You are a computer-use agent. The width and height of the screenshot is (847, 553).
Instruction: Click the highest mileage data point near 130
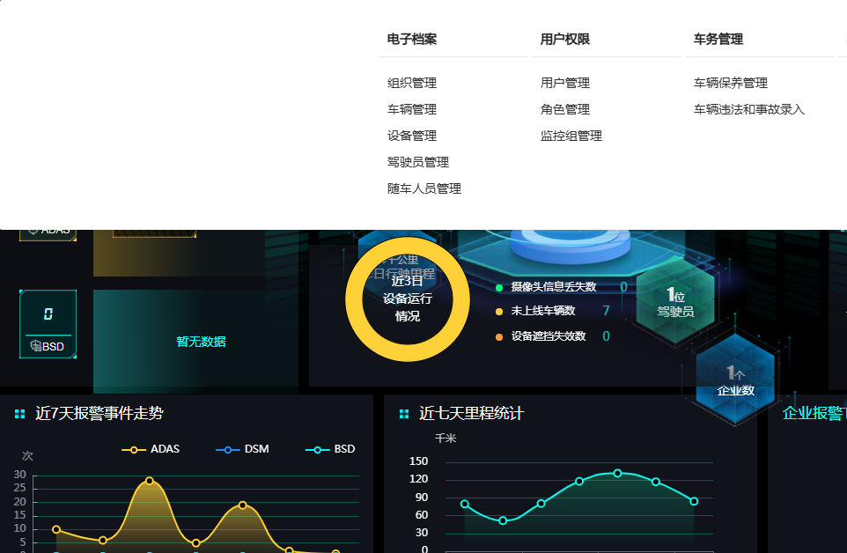point(617,473)
